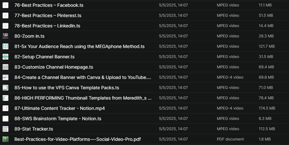Select 83-Customize Channel Homepage.ts file name

click(54, 67)
